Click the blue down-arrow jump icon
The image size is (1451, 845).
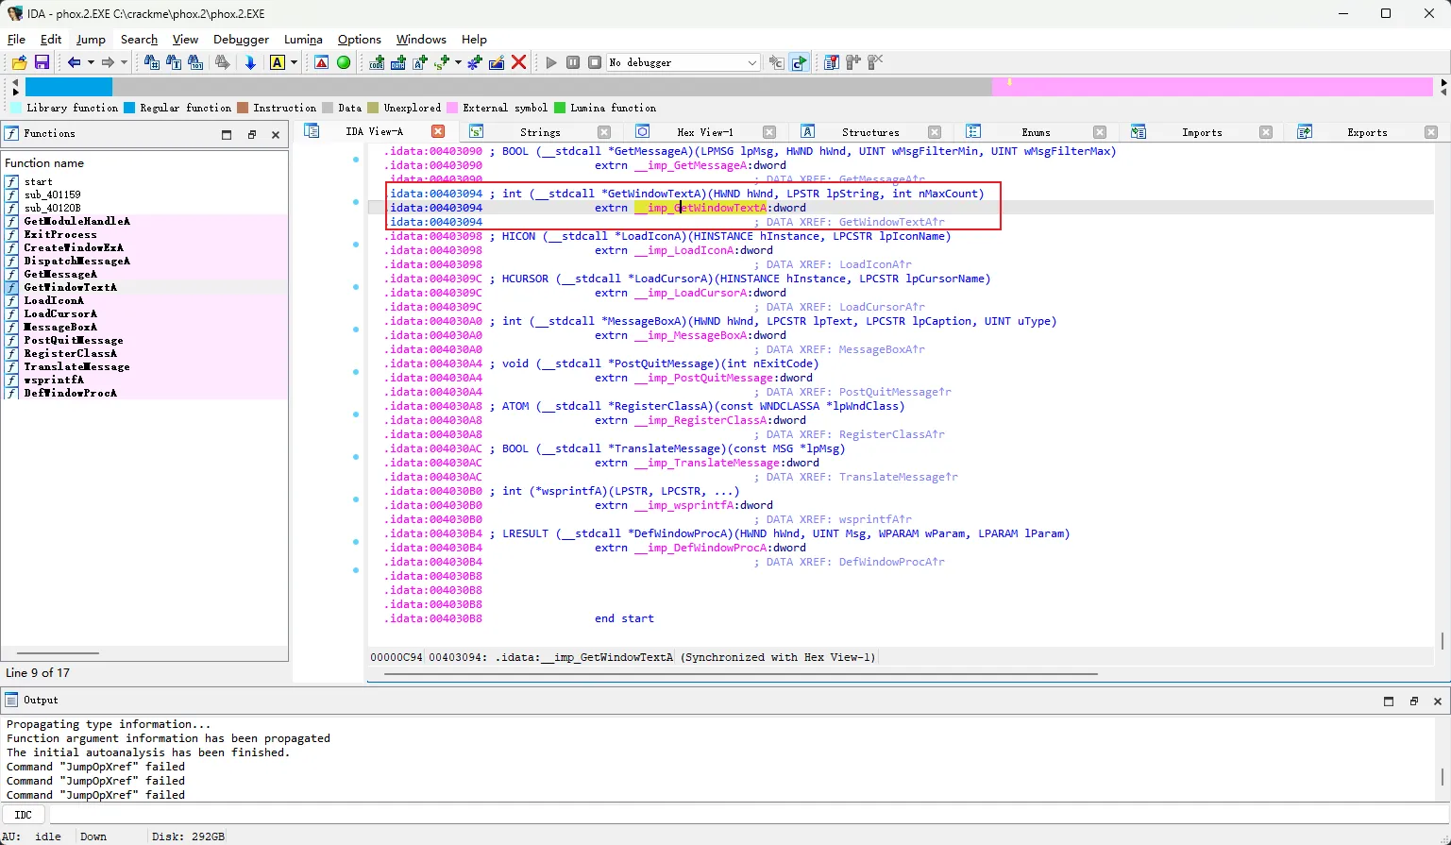pyautogui.click(x=250, y=62)
